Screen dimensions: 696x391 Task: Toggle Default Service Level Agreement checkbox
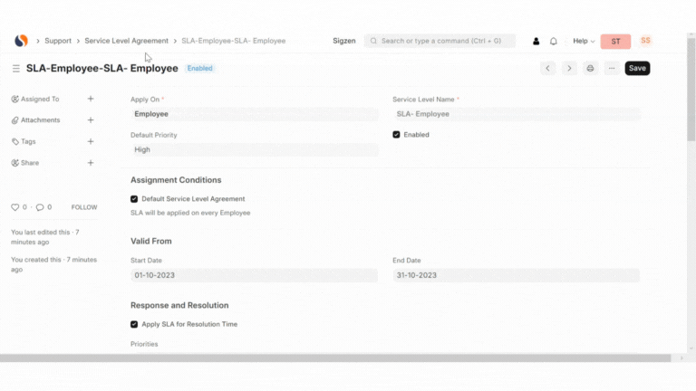[x=134, y=199]
